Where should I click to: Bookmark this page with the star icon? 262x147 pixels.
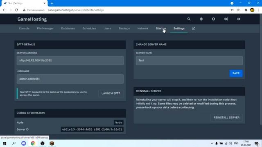click(238, 10)
